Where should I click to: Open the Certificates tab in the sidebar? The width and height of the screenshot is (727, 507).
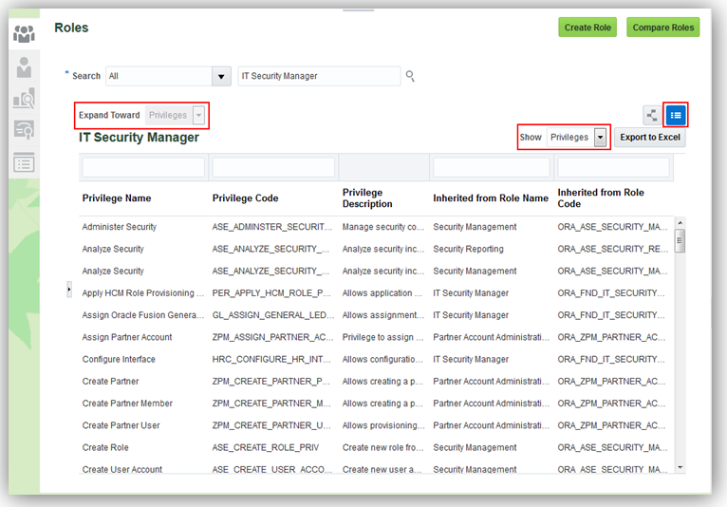pyautogui.click(x=24, y=130)
